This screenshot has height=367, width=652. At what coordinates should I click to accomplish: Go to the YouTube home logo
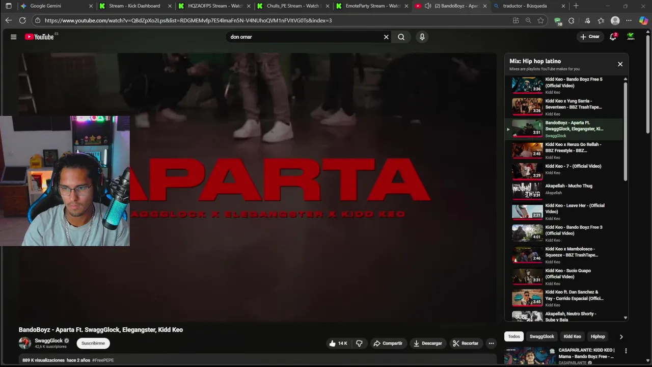(x=40, y=37)
